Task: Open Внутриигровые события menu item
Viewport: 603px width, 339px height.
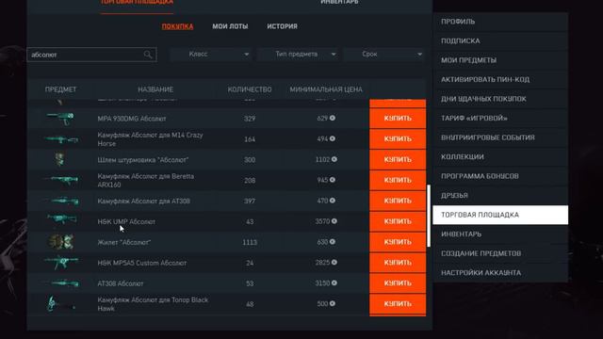Action: click(x=500, y=137)
